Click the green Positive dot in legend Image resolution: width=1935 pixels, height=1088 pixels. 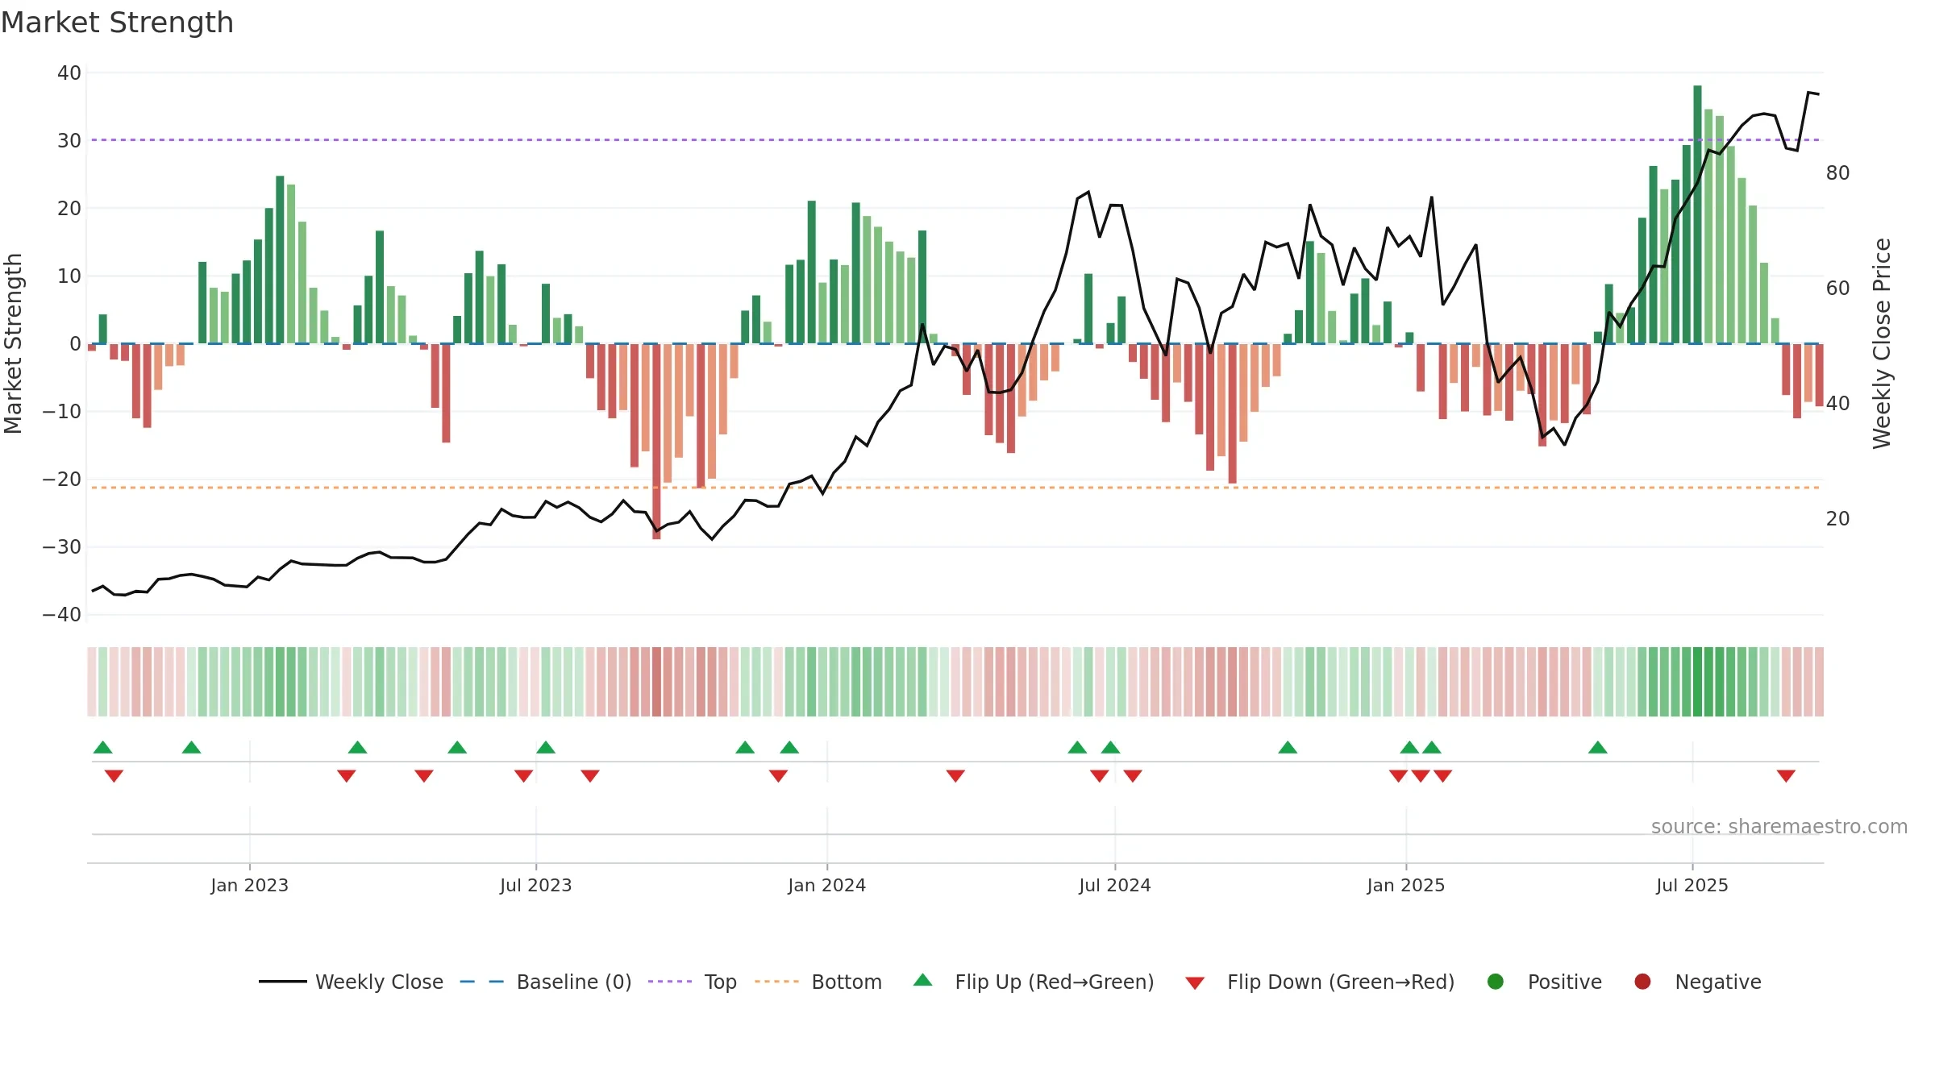[x=1496, y=982]
